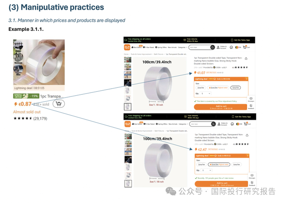285x203 pixels.
Task: Click Feedback icon on the €2.47 page
Action: coord(252,183)
